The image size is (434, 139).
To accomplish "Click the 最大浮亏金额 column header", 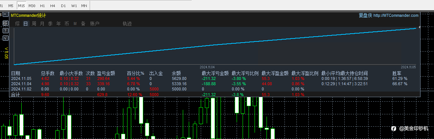I will 215,73.
